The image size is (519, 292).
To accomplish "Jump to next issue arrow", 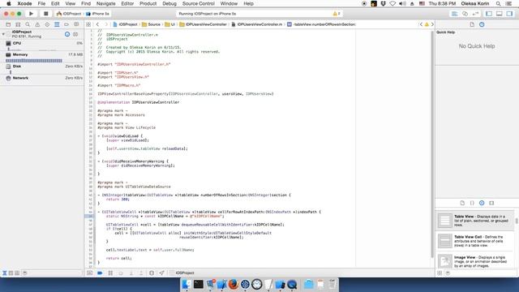I will point(432,24).
